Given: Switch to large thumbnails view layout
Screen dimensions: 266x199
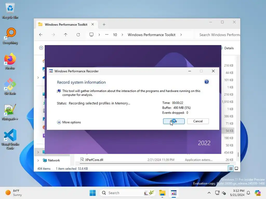Looking at the screenshot, I should [236, 168].
